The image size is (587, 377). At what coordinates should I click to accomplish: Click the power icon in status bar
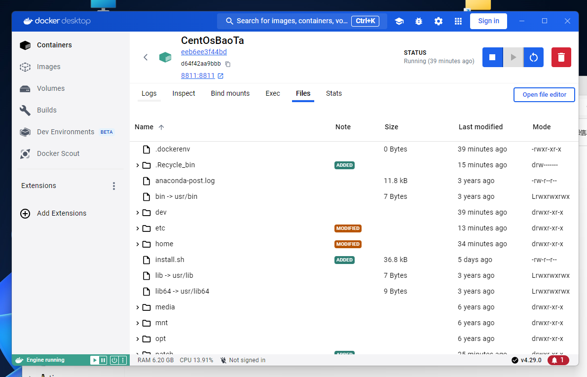point(114,360)
